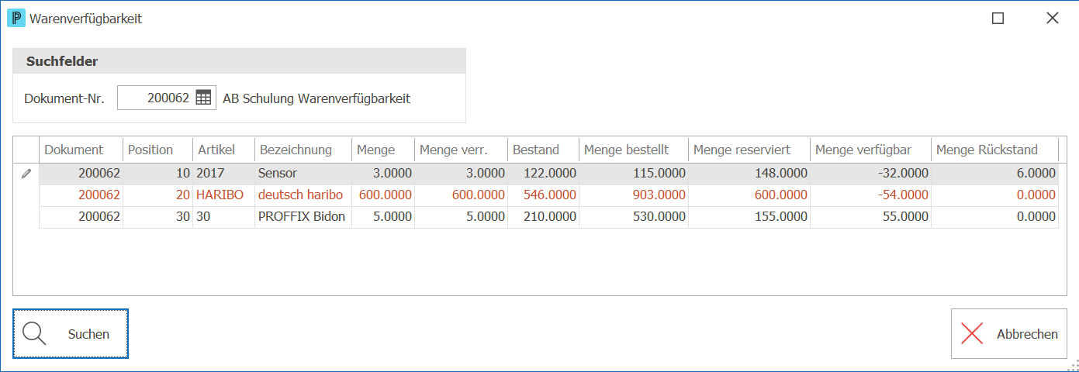Click the Suchen search button
Screen dimensions: 1079x372
[71, 334]
